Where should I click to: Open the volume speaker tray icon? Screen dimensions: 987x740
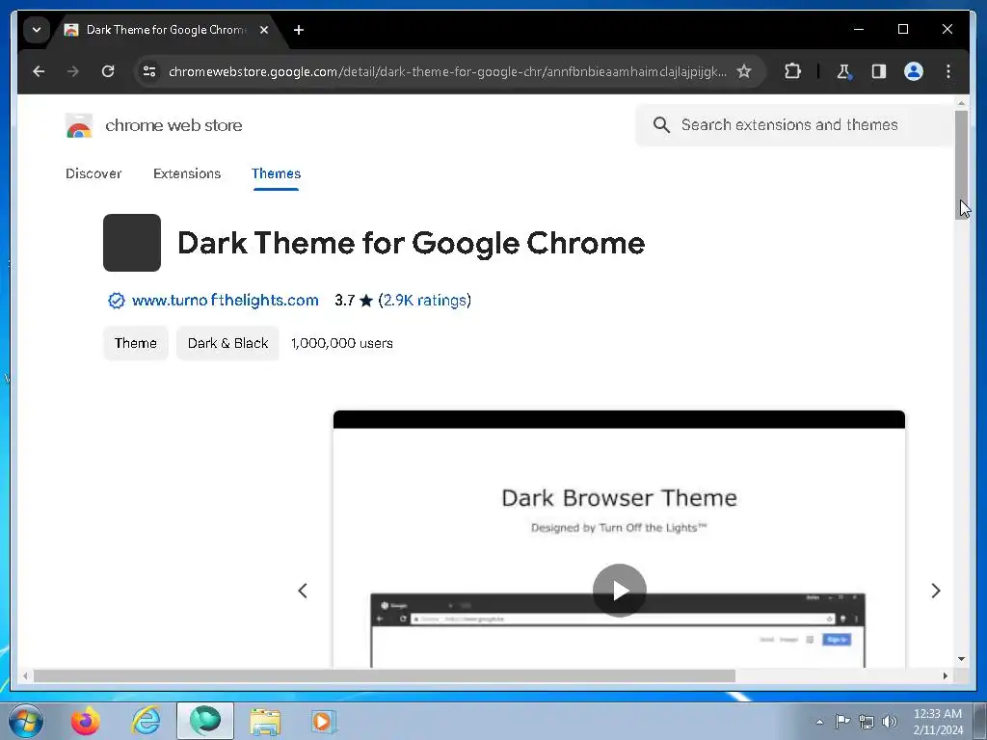(890, 721)
